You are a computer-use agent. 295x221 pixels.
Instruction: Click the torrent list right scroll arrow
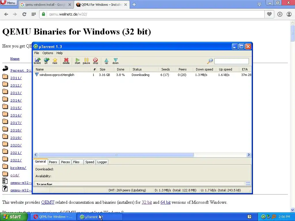point(249,155)
